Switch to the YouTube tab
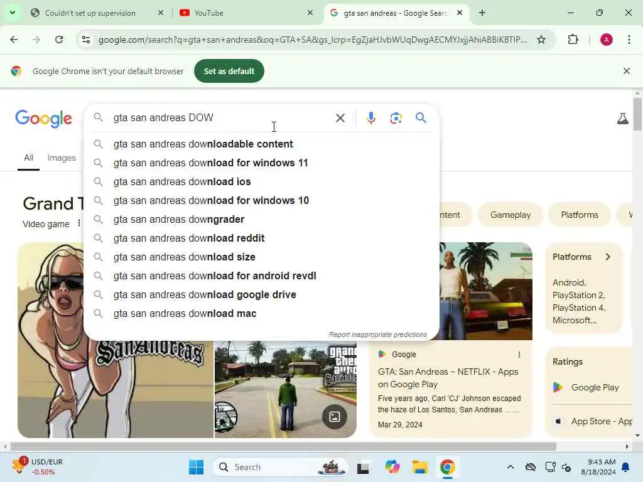 (246, 13)
